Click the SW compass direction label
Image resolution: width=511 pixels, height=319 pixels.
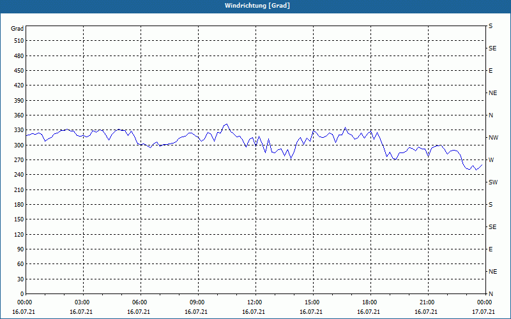[x=493, y=182]
